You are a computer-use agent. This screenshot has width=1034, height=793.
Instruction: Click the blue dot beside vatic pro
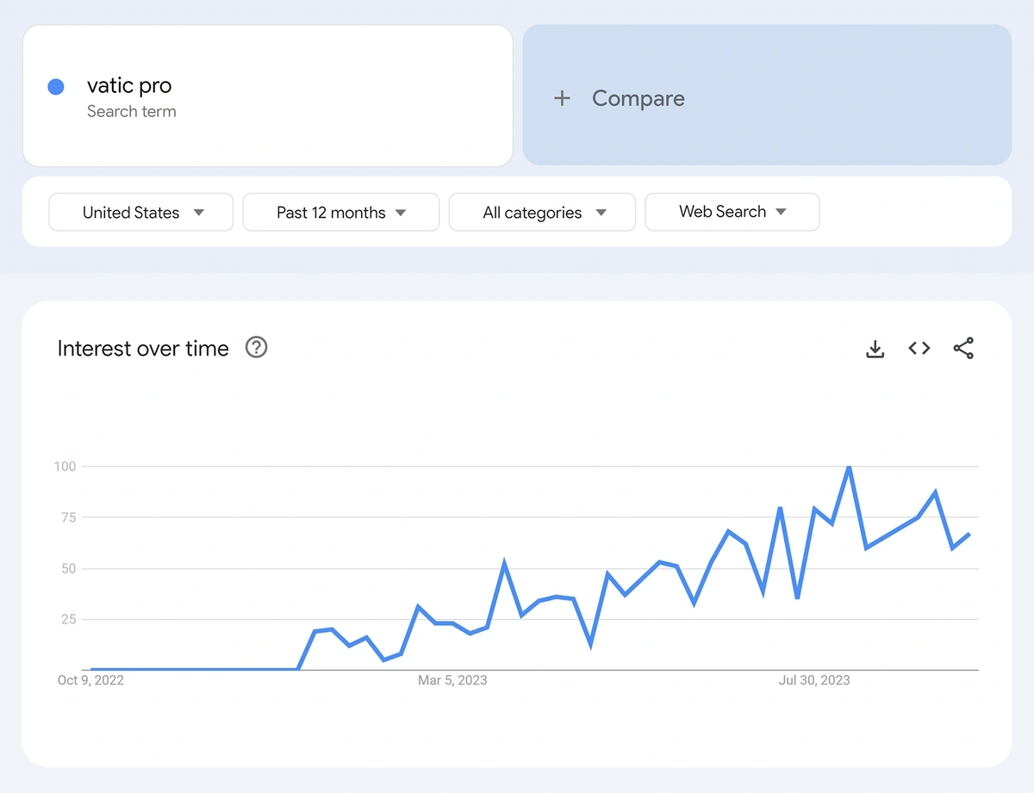click(55, 86)
